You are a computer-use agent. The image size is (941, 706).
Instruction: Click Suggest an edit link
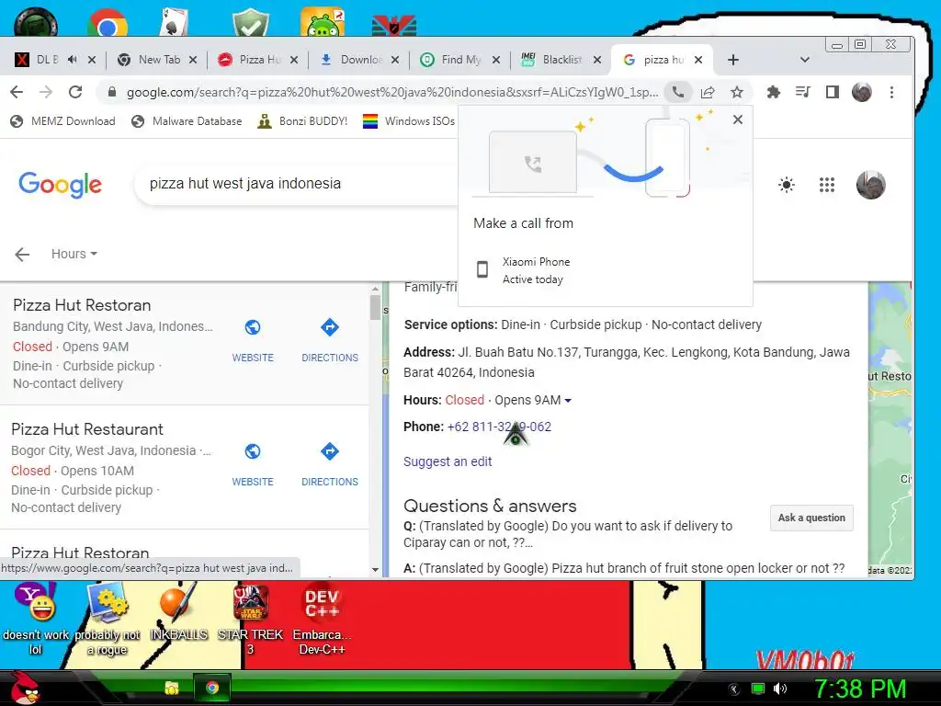[448, 461]
